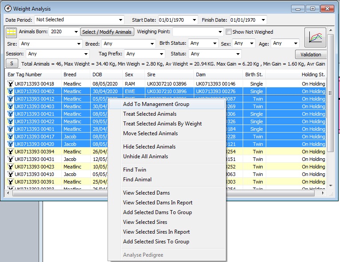This screenshot has width=340, height=262.
Task: Sort by Dam column header
Action: 218,74
